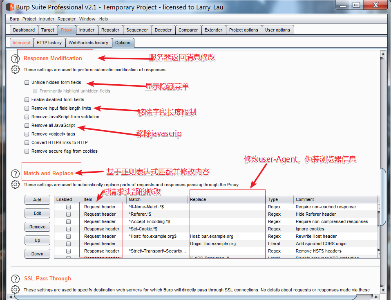Open the Window menu
This screenshot has width=391, height=300.
tap(87, 19)
